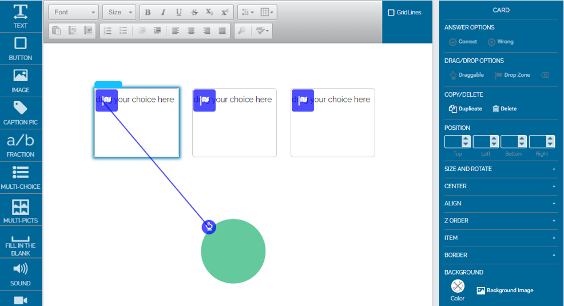Choose a Background Image
Screen dimensions: 564x306
tap(505, 291)
